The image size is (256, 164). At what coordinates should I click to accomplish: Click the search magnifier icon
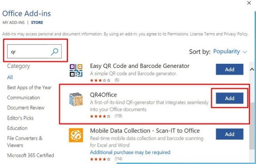55,51
